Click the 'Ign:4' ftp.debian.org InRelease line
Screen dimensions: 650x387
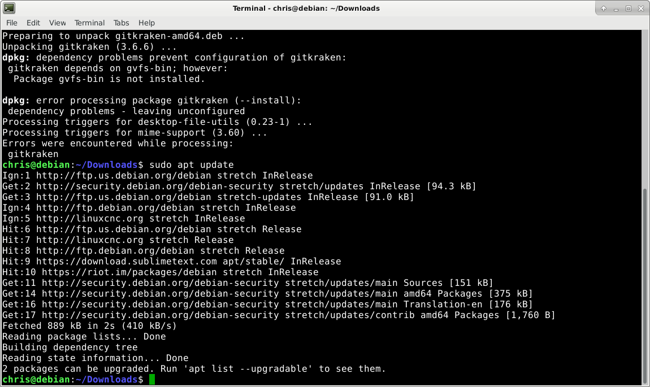(149, 208)
